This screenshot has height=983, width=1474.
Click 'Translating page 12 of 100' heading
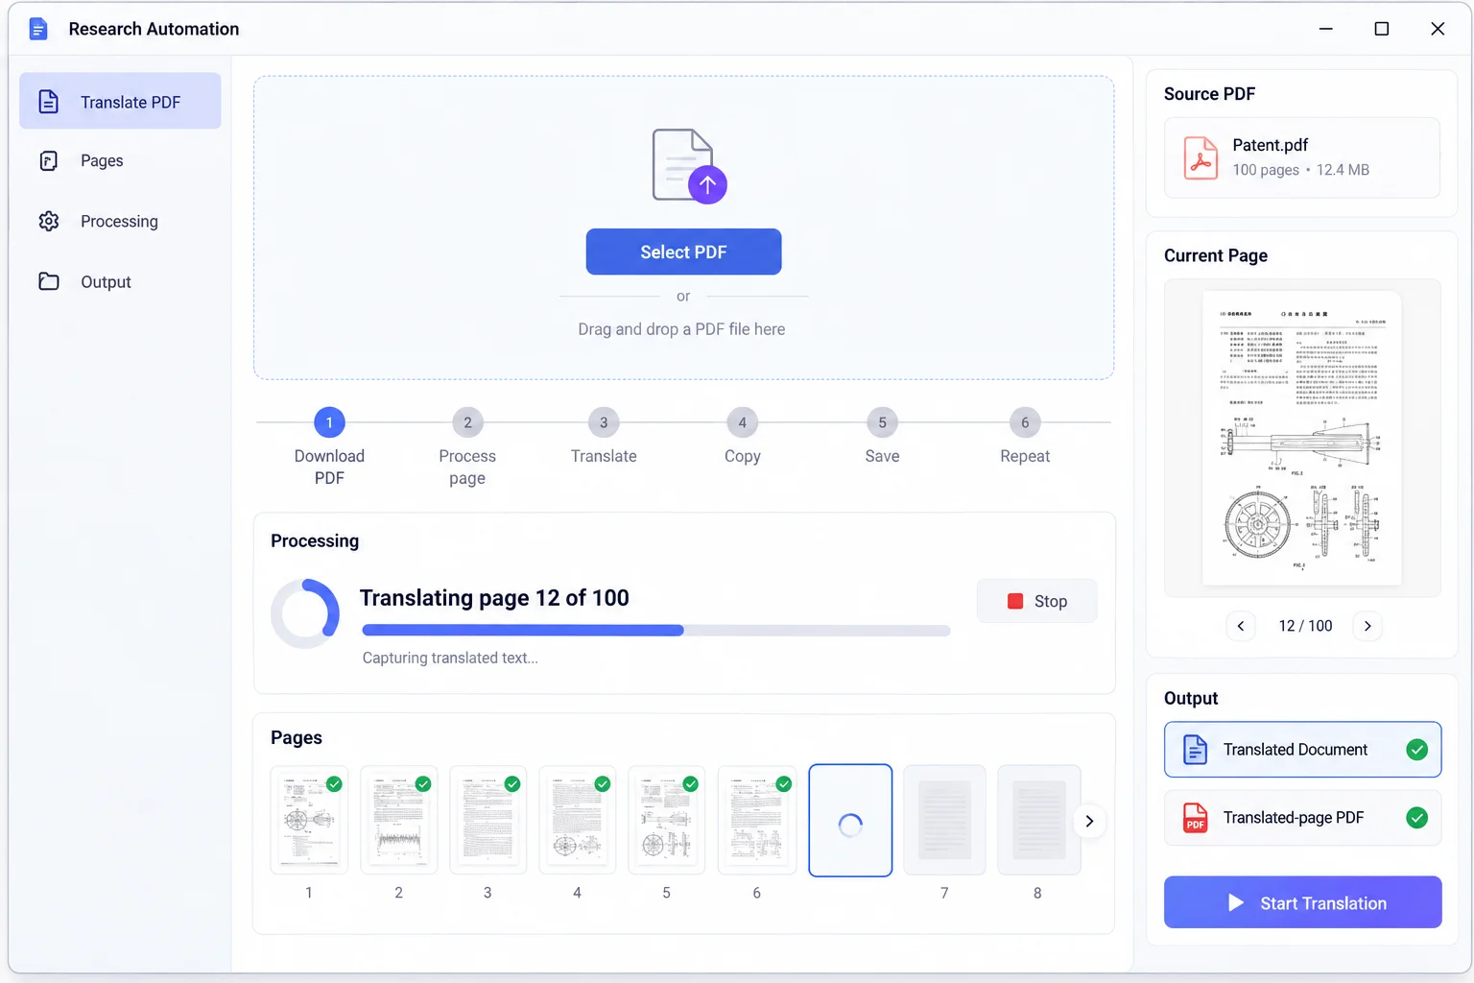pyautogui.click(x=494, y=598)
